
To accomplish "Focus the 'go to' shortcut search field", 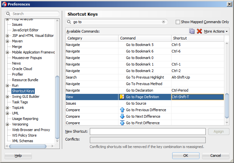I will (117, 22).
